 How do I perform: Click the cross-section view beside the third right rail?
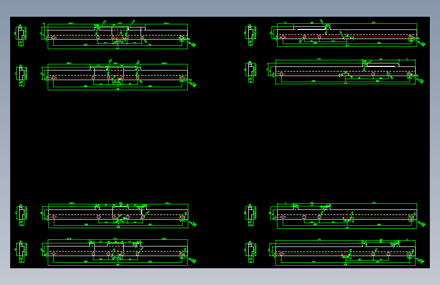coord(251,215)
